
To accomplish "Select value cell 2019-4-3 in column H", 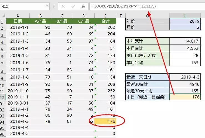I will (x=185, y=77).
